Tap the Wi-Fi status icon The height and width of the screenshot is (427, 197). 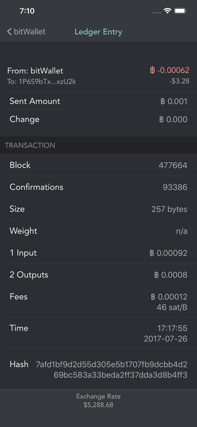167,11
